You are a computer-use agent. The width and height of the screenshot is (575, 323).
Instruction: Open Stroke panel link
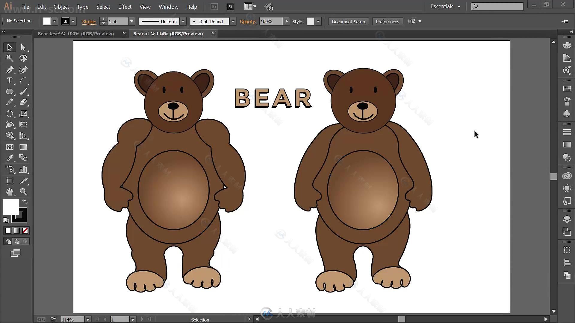click(89, 22)
